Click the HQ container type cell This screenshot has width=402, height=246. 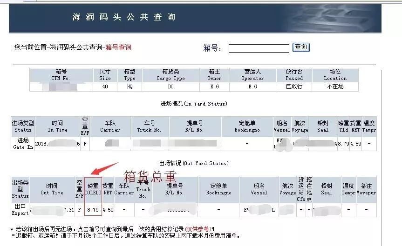(x=129, y=86)
